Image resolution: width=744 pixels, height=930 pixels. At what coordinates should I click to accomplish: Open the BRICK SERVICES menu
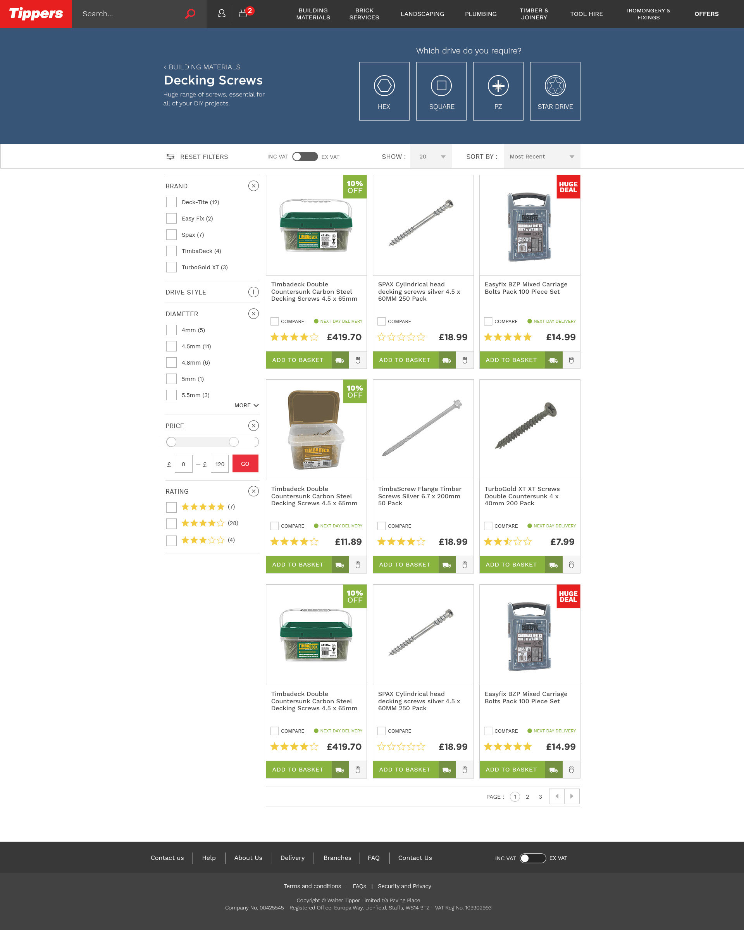[364, 14]
